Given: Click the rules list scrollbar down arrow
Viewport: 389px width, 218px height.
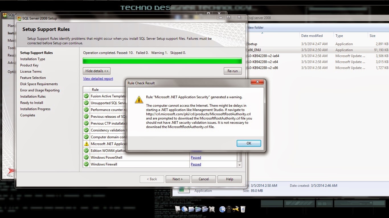Looking at the screenshot, I should (239, 165).
